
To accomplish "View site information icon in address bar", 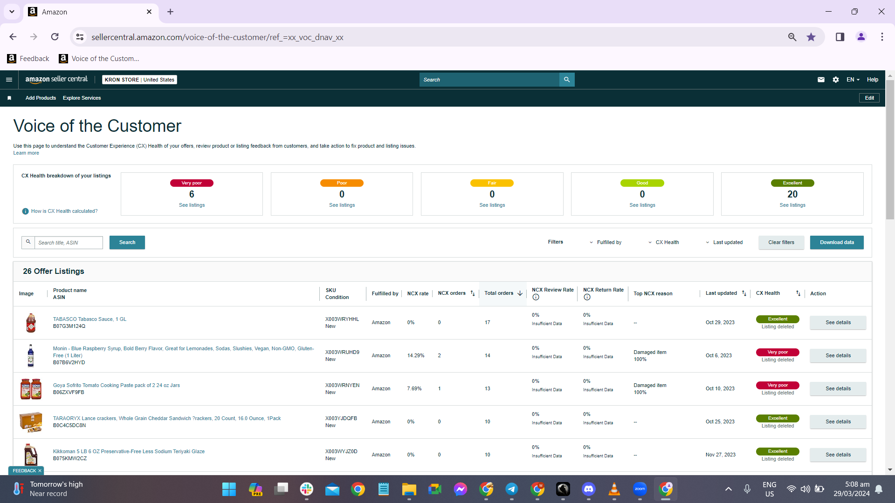I will pos(80,37).
